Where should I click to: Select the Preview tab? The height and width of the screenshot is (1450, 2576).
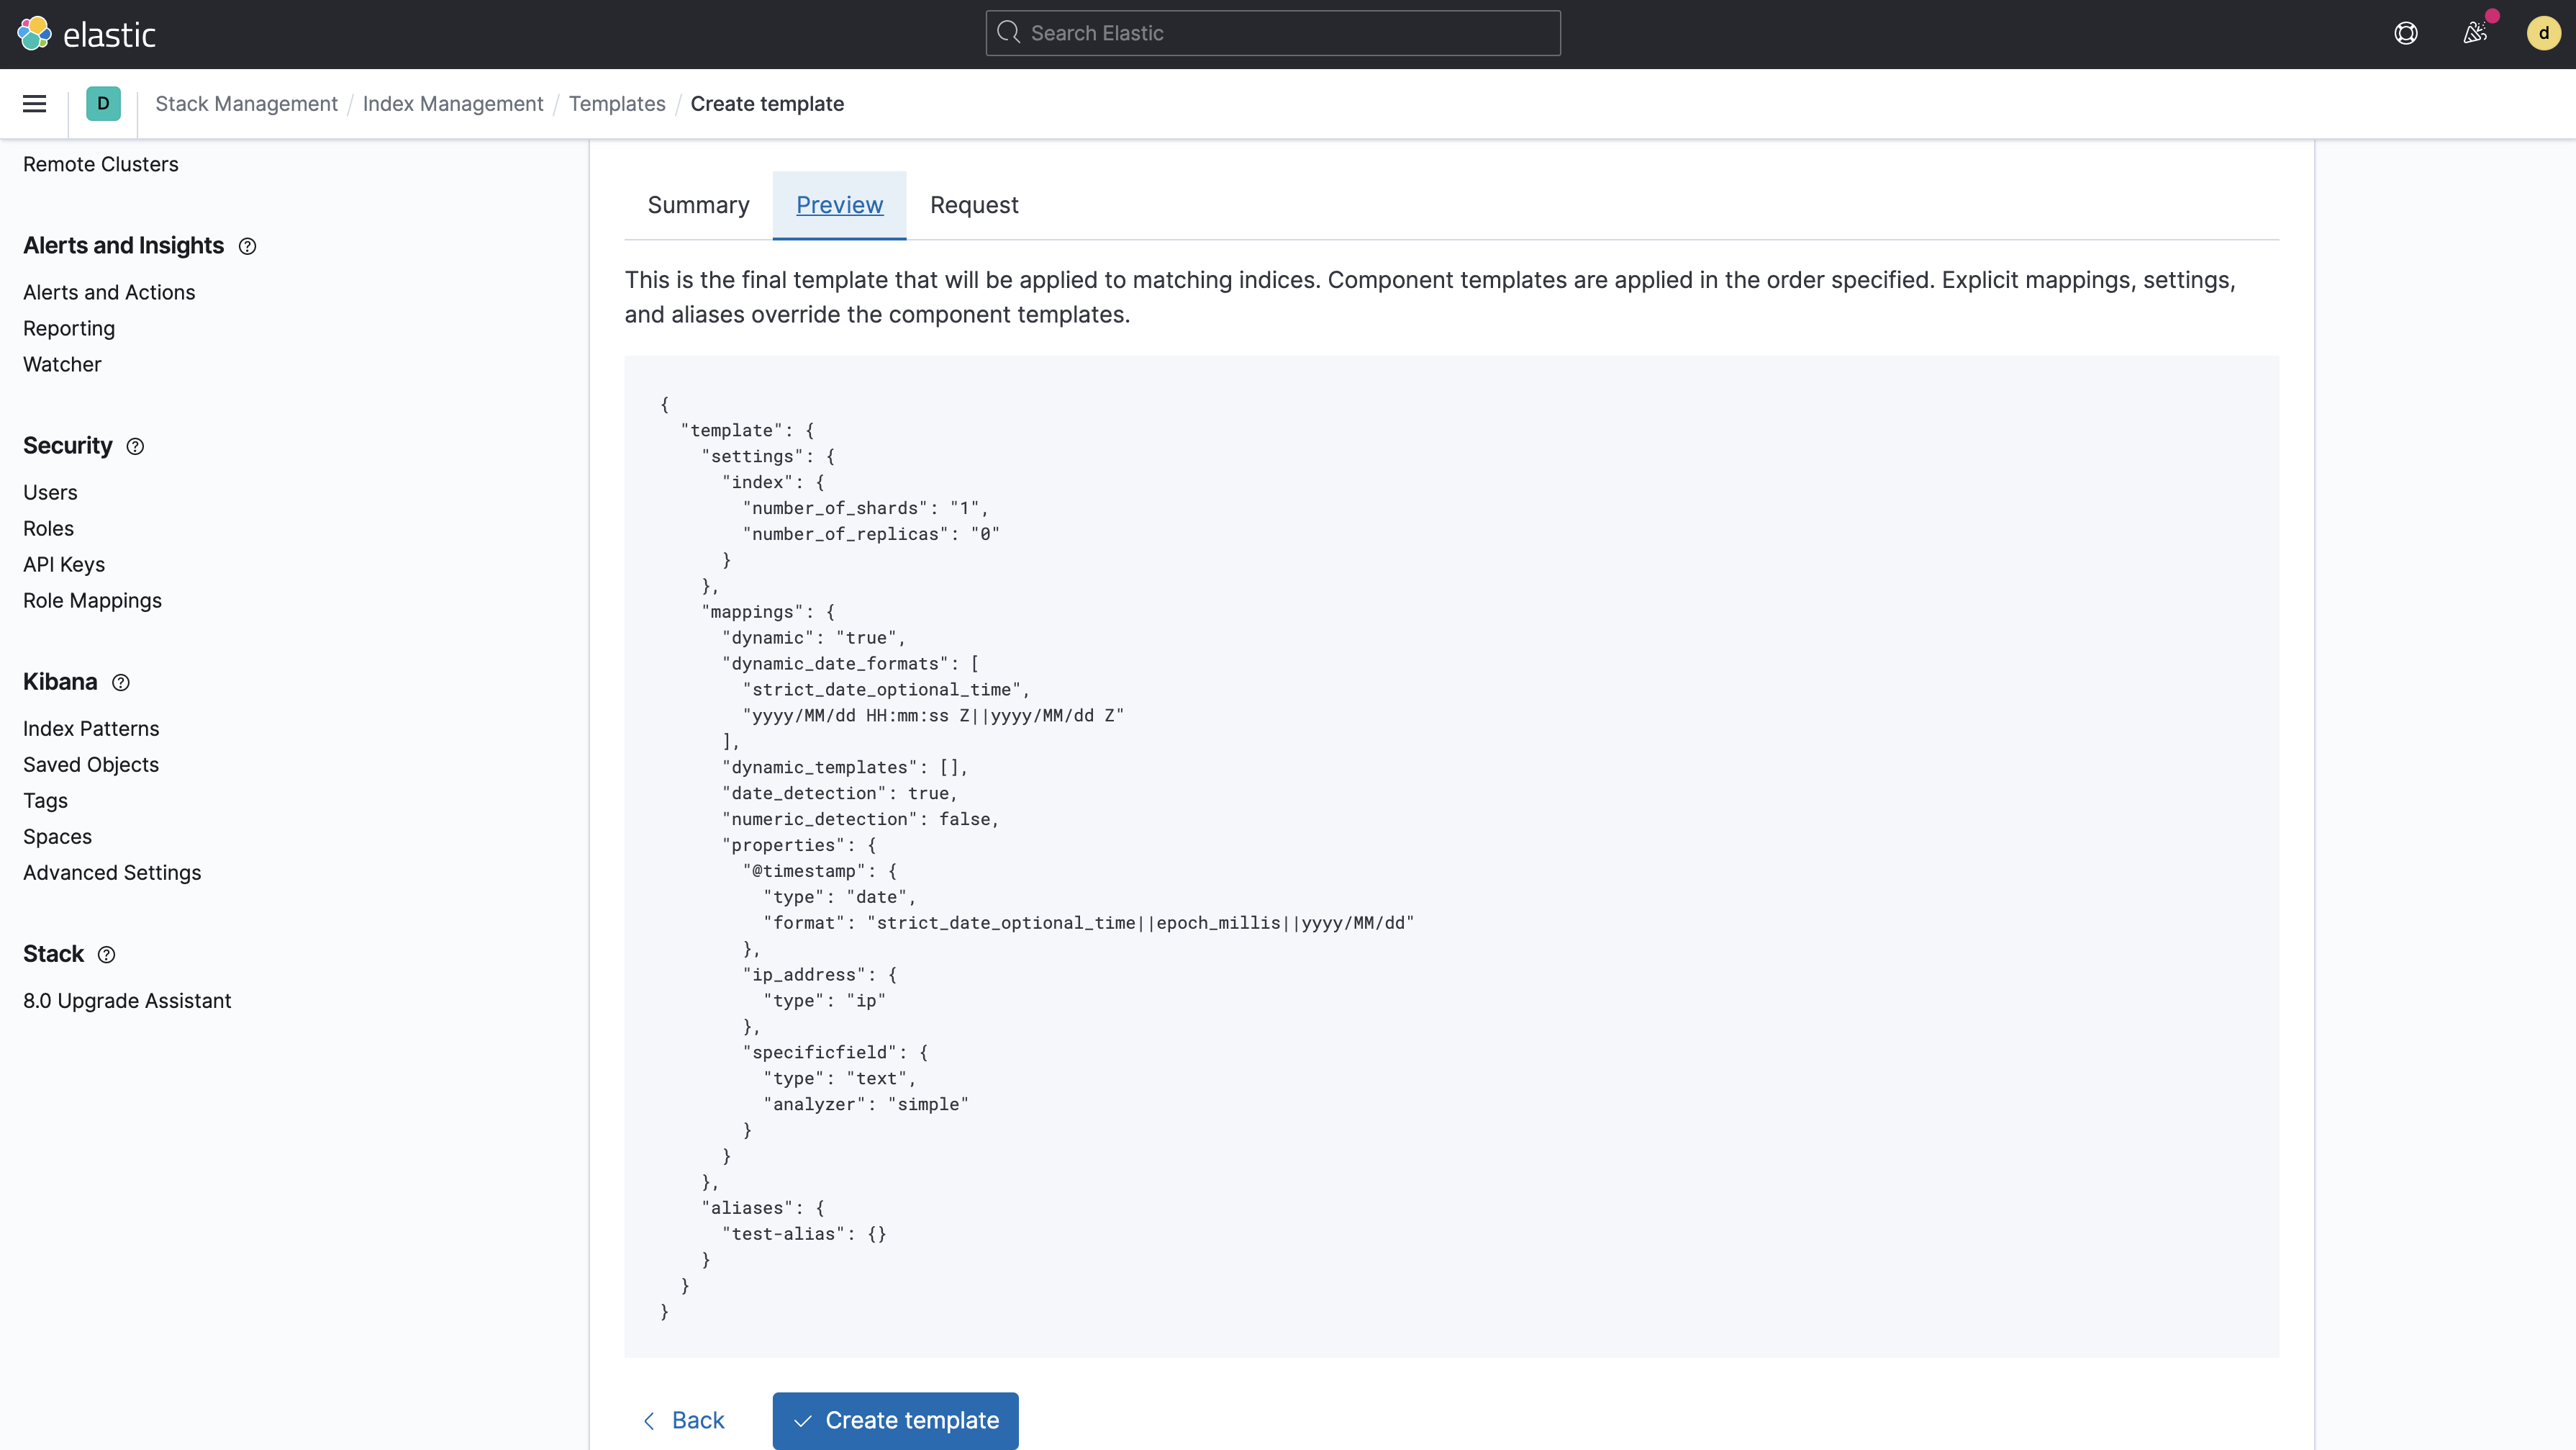(x=839, y=205)
